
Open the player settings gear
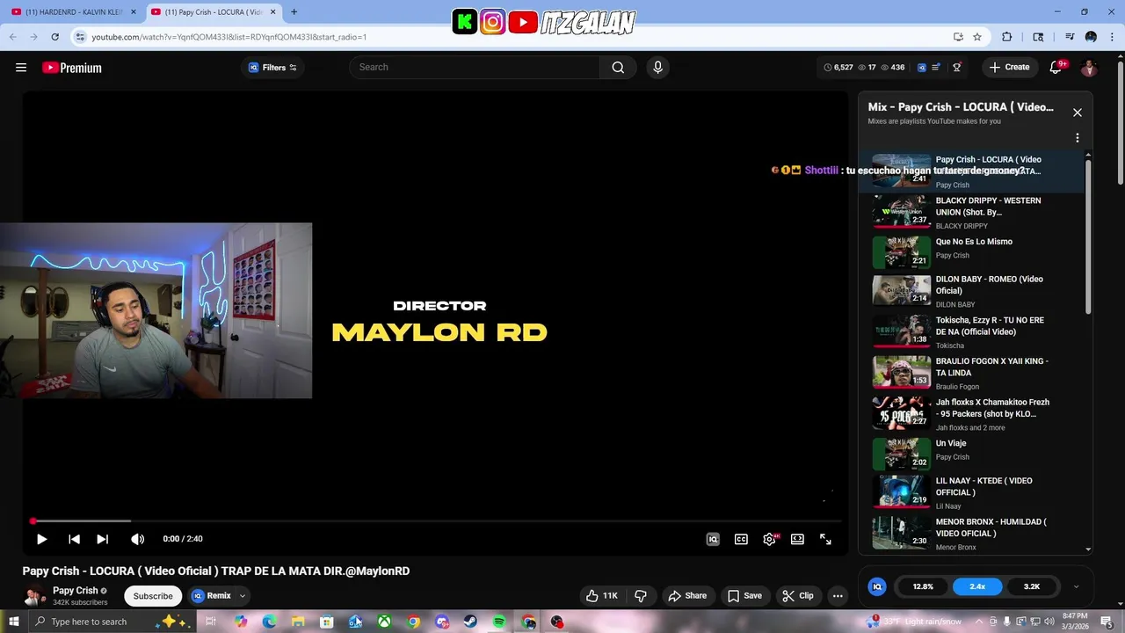click(769, 539)
